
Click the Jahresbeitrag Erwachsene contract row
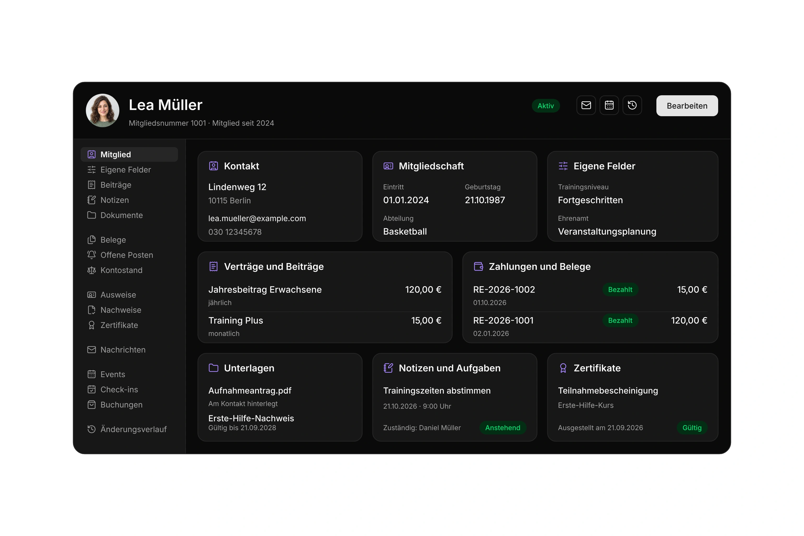[x=325, y=295]
